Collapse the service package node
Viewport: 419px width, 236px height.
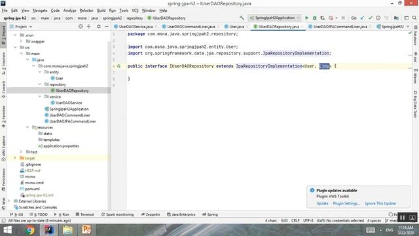point(40,96)
